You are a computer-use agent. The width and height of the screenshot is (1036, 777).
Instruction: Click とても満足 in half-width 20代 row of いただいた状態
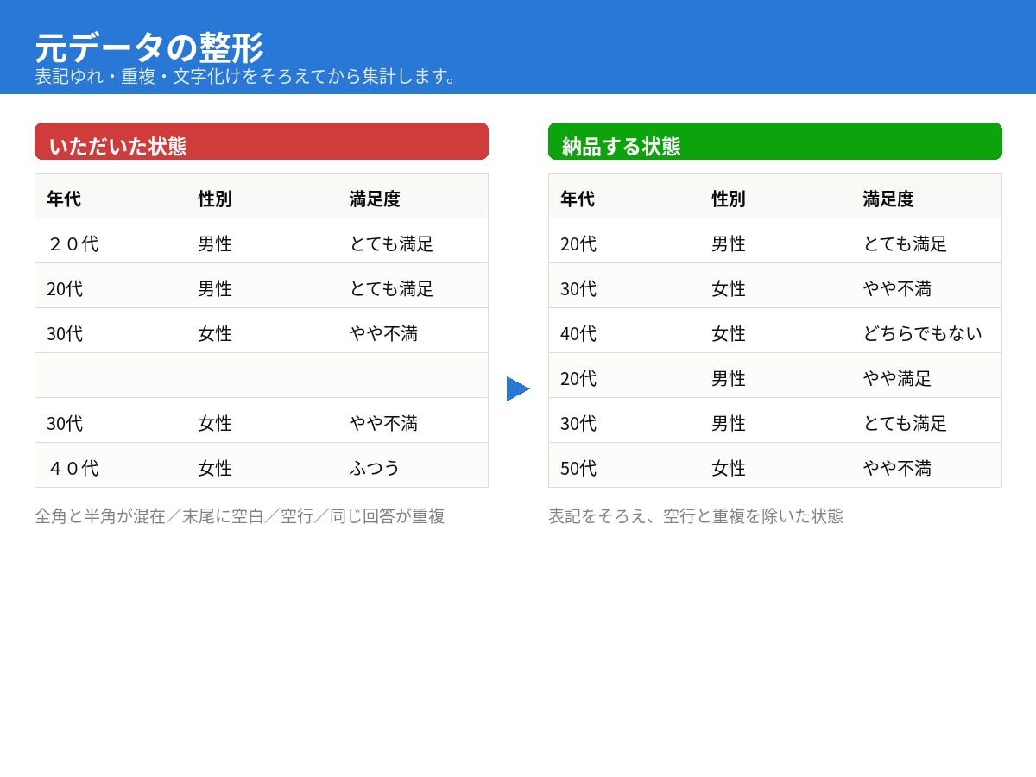coord(391,288)
